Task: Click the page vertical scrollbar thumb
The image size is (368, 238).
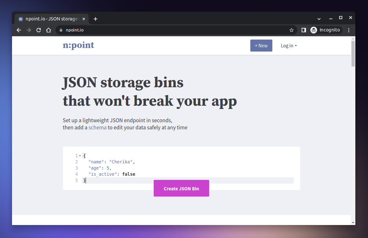Action: 353,54
